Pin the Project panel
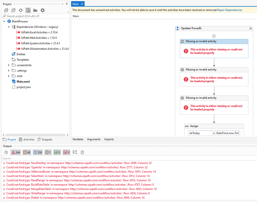This screenshot has width=257, height=202. click(67, 4)
